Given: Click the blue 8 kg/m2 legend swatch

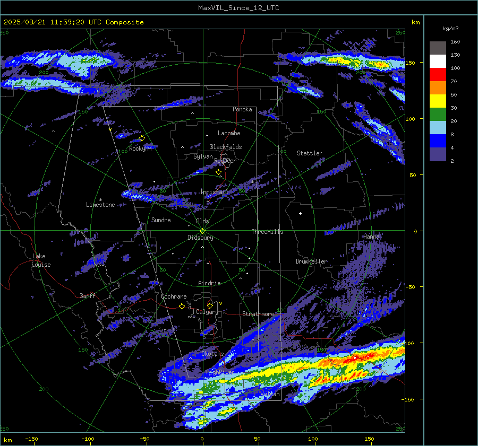Looking at the screenshot, I should point(438,141).
